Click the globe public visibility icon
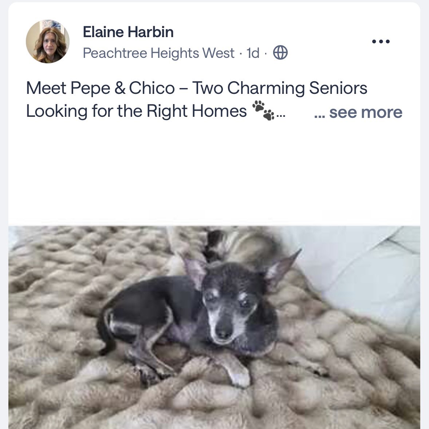The height and width of the screenshot is (429, 429). coord(280,52)
